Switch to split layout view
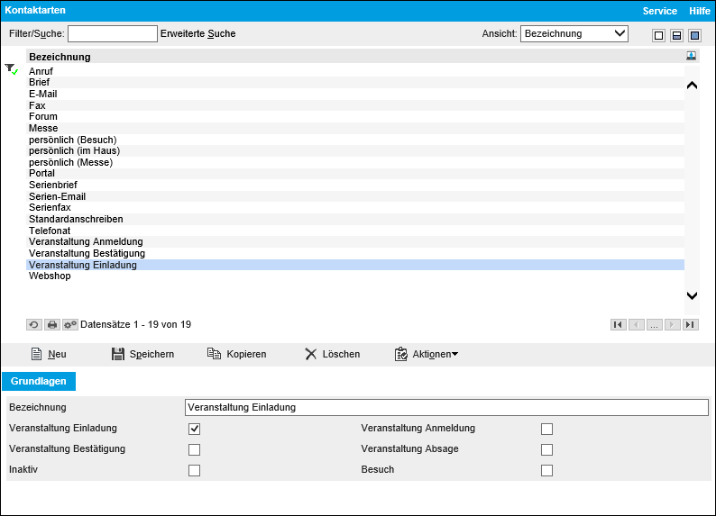The height and width of the screenshot is (516, 716). point(676,35)
